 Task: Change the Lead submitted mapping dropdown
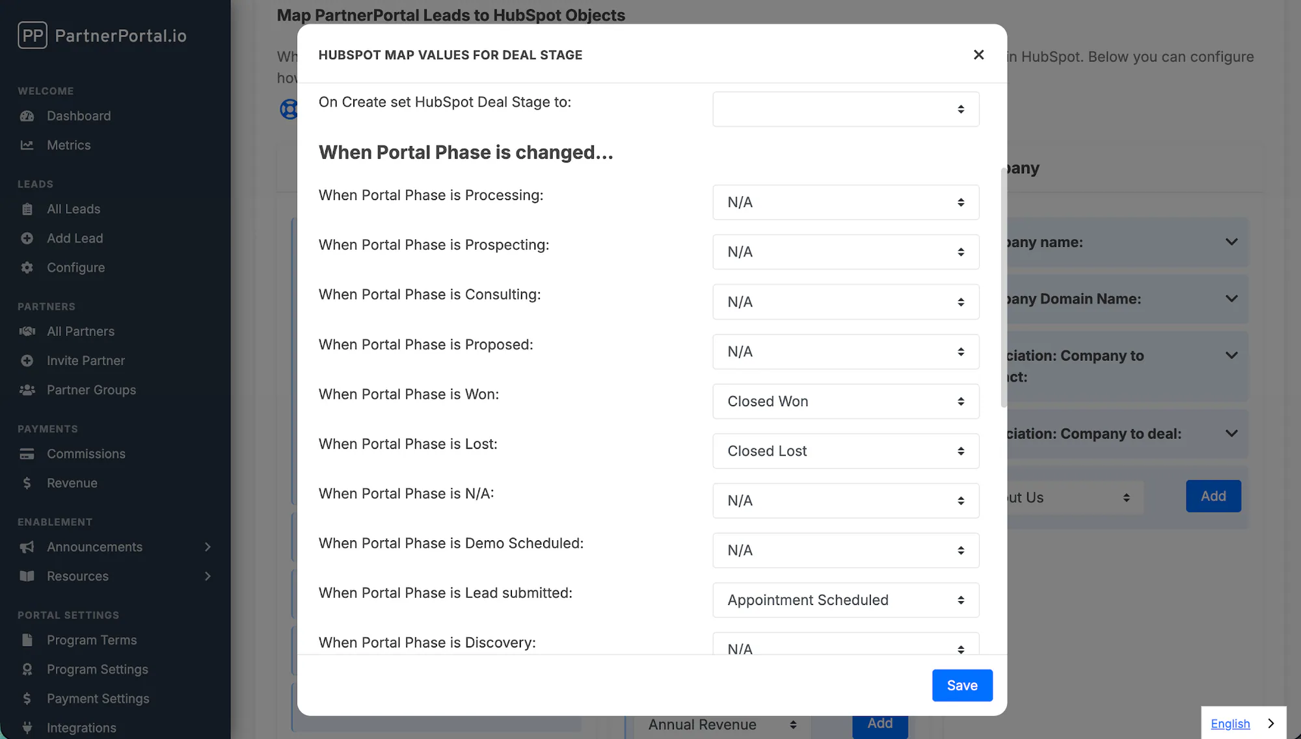coord(846,601)
